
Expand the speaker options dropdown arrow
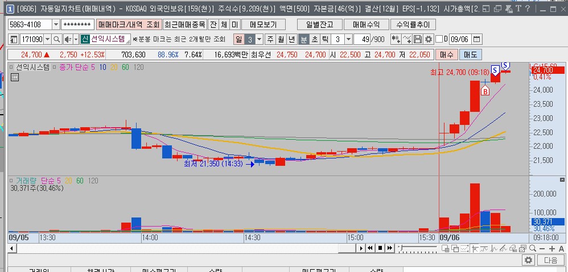[76, 39]
